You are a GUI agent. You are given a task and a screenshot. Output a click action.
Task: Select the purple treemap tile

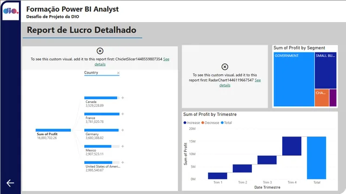pyautogui.click(x=333, y=98)
